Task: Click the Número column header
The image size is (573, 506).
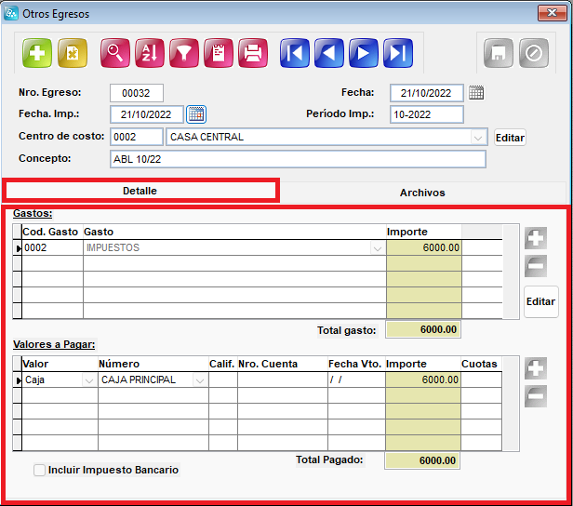Action: (x=153, y=364)
